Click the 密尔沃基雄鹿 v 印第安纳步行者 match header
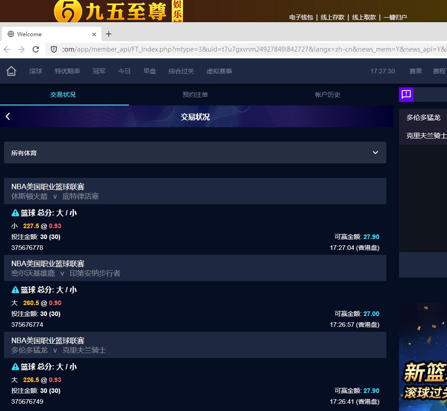Image resolution: width=447 pixels, height=411 pixels. click(195, 268)
